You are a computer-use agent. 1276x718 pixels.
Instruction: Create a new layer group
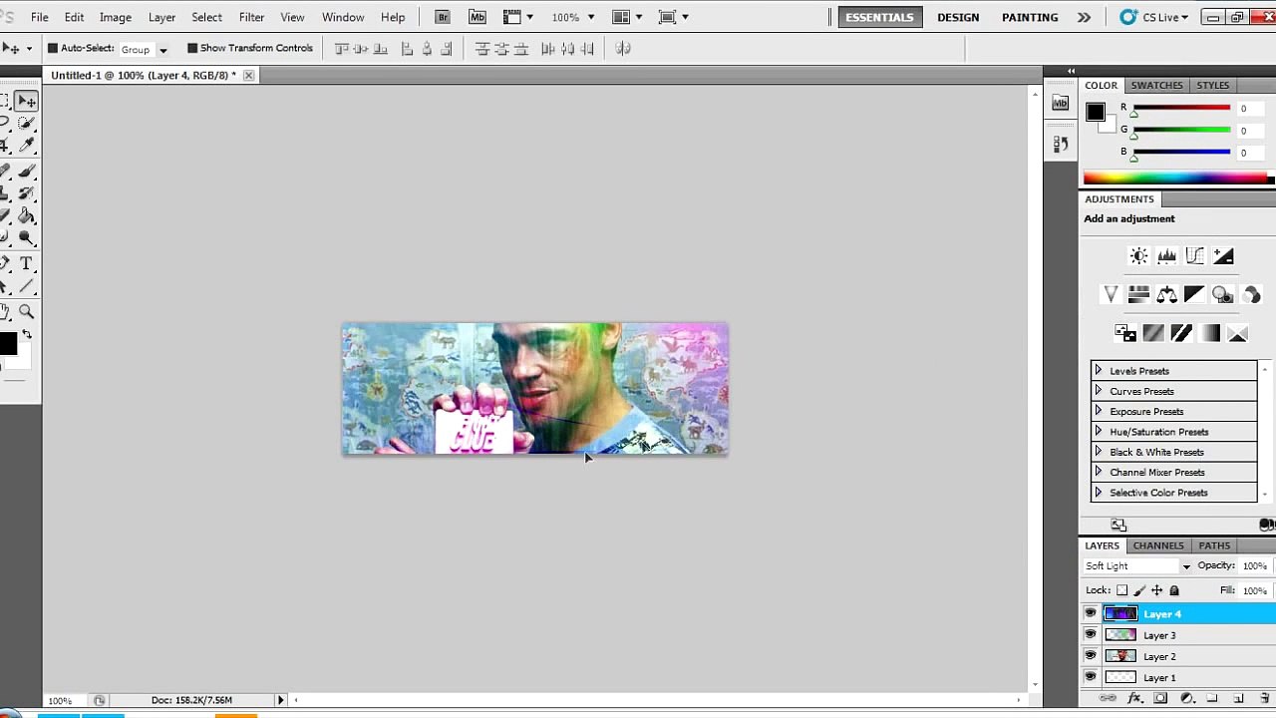(1212, 699)
